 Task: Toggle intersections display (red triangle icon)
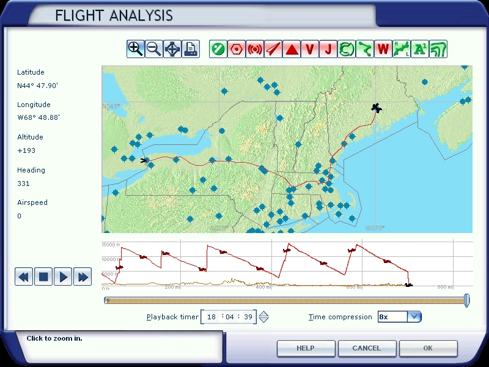click(x=292, y=49)
